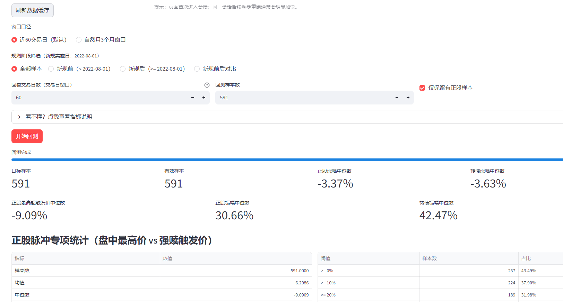563x302 pixels.
Task: Click the help icon beside 回看交易日数
Action: click(x=207, y=85)
